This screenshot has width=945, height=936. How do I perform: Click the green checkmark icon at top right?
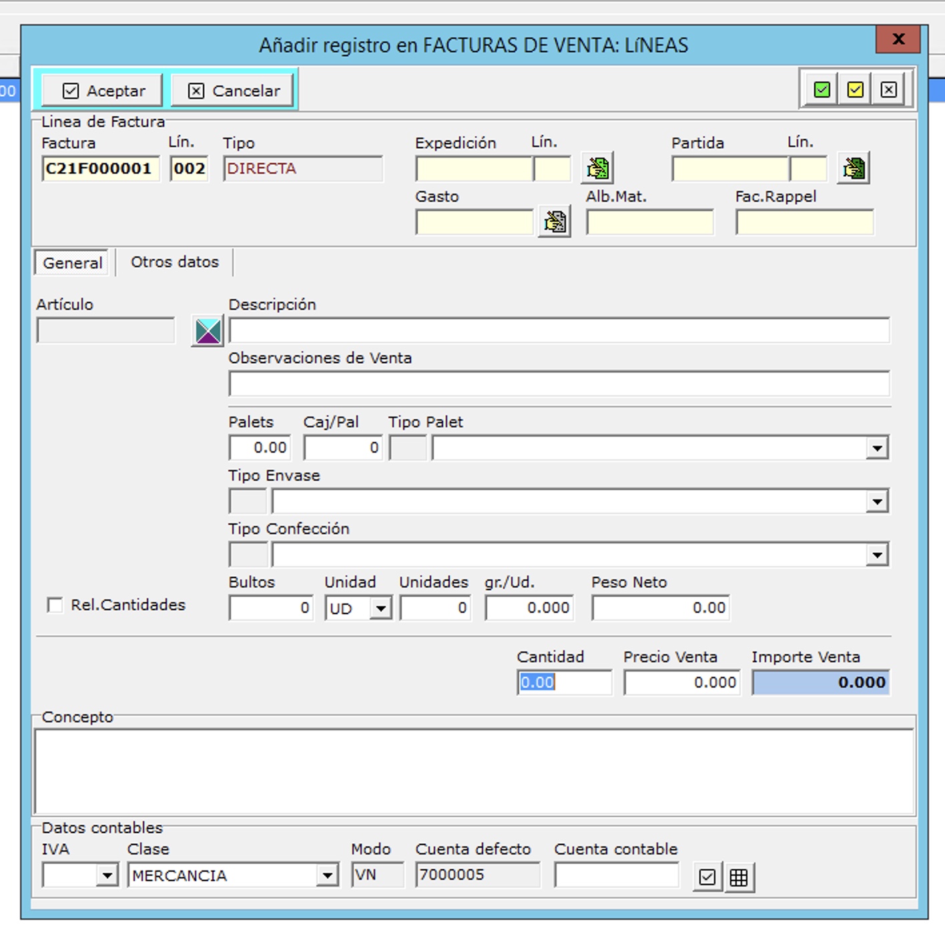point(822,89)
